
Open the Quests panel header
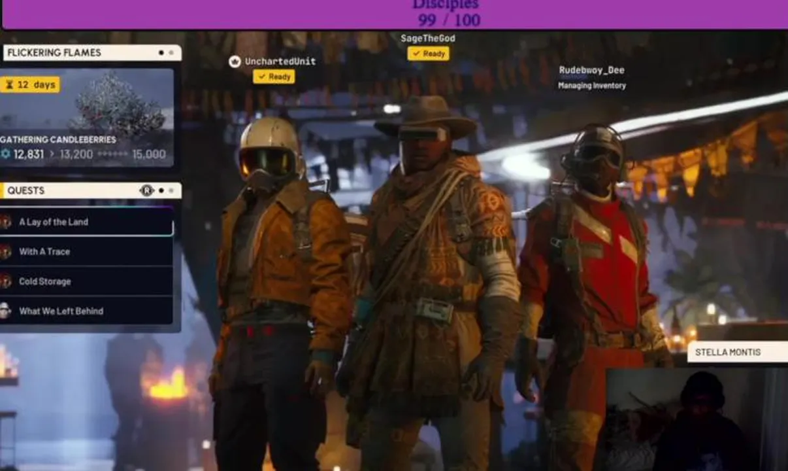point(91,190)
